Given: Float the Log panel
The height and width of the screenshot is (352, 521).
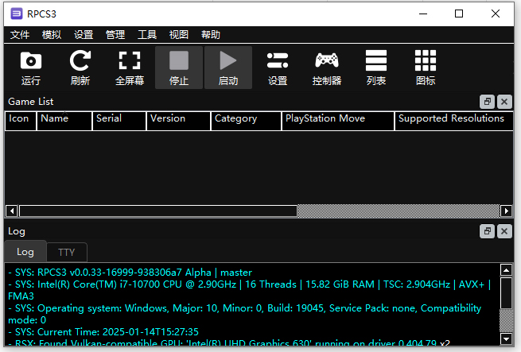Looking at the screenshot, I should (487, 231).
